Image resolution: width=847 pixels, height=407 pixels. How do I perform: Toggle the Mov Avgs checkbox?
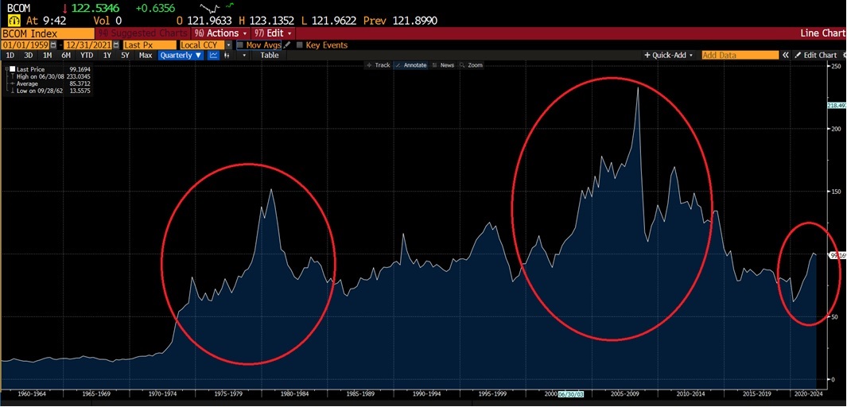[240, 45]
